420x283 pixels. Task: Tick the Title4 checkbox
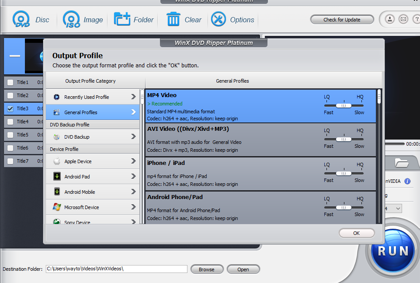tap(10, 122)
